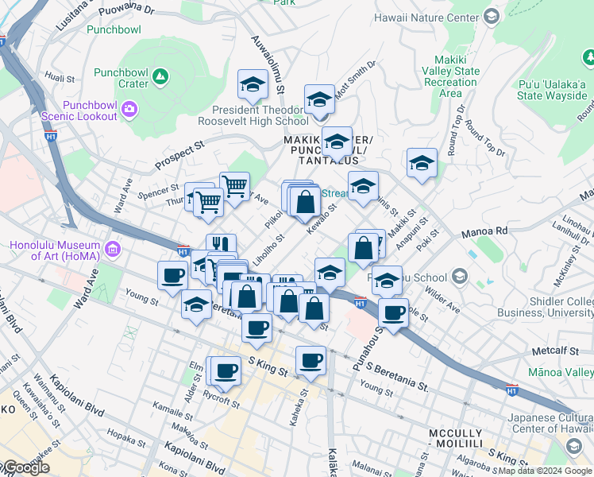This screenshot has height=477, width=594.
Task: Click the Hopaka St road label
Action: (x=126, y=438)
